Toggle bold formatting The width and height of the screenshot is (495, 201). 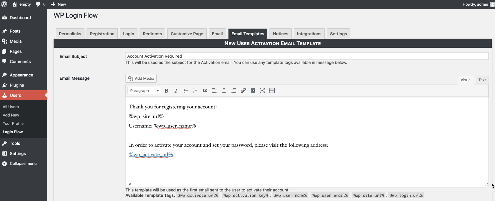point(166,90)
